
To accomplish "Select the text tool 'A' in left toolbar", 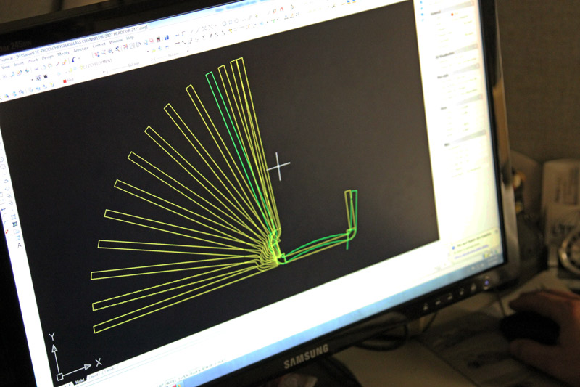I will click(x=20, y=245).
